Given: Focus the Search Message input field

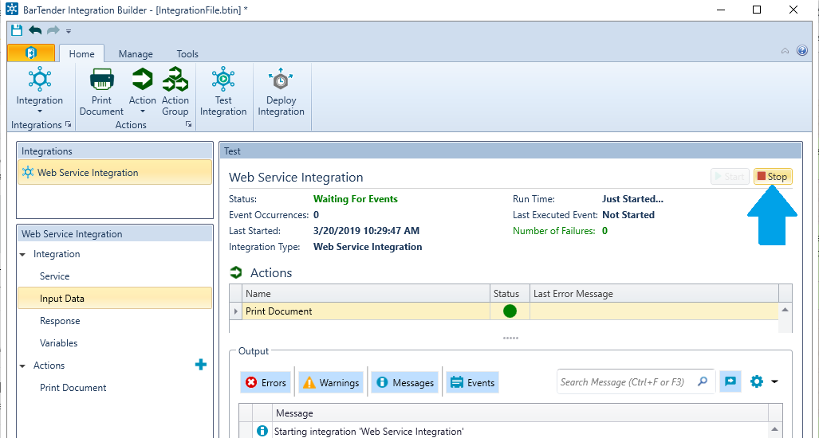Looking at the screenshot, I should click(x=626, y=382).
